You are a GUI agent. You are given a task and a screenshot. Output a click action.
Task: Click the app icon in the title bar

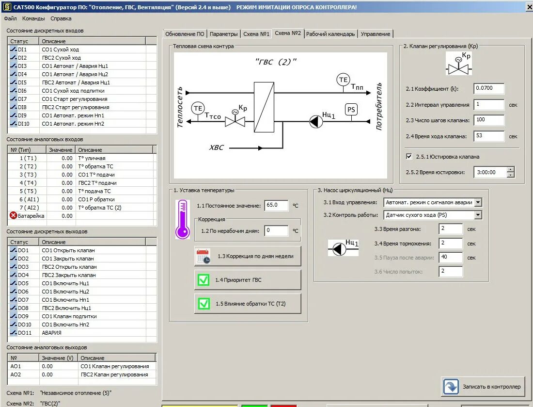pyautogui.click(x=7, y=7)
